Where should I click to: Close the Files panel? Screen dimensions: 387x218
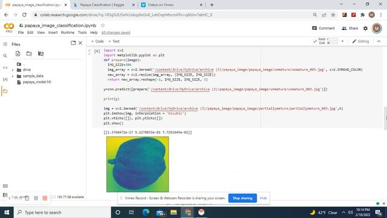coord(80,43)
